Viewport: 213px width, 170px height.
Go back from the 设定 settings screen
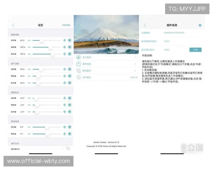click(13, 25)
